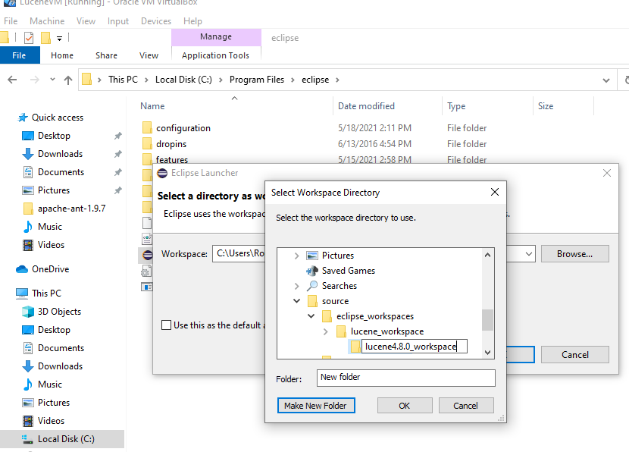
Task: Select the 3D Objects icon in sidebar
Action: [27, 312]
